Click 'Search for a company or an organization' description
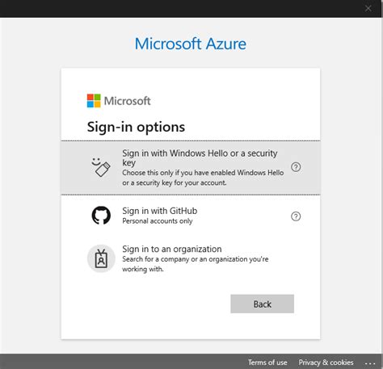The image size is (383, 369). (196, 264)
